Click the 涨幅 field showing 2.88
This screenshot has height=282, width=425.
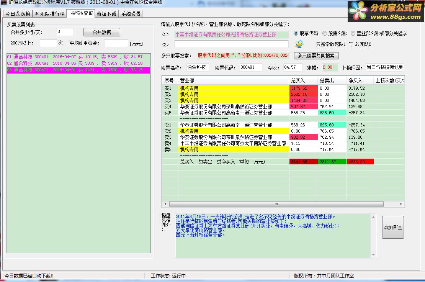pos(330,67)
